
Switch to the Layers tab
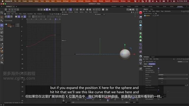coord(153,57)
